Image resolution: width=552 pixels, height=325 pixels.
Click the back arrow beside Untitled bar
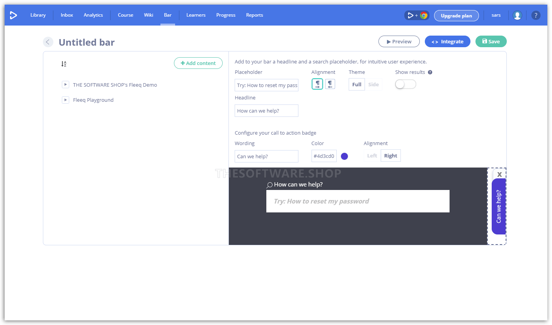(48, 42)
